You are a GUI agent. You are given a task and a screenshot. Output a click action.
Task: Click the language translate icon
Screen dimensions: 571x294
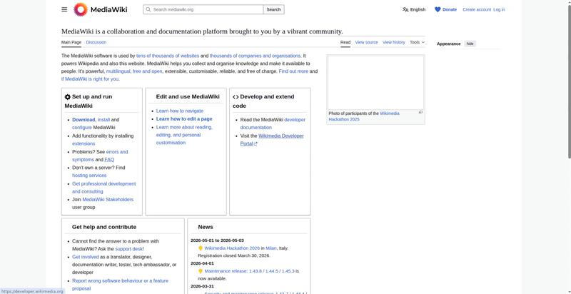pyautogui.click(x=405, y=9)
